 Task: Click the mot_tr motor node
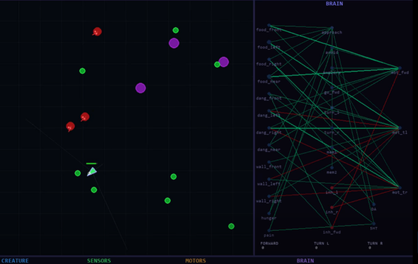[x=398, y=188]
